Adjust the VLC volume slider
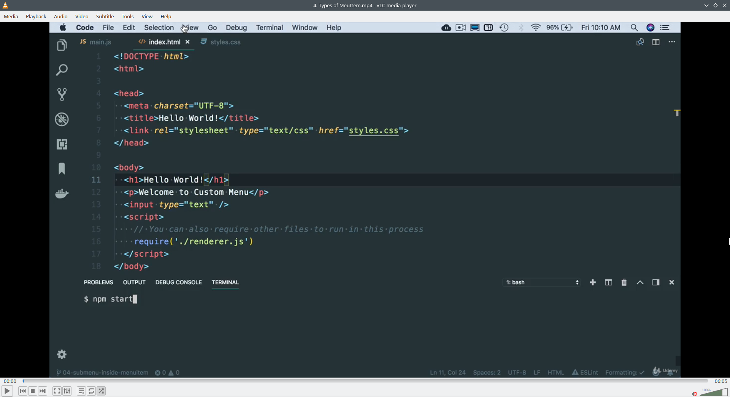Screen dimensions: 730x397 point(714,392)
